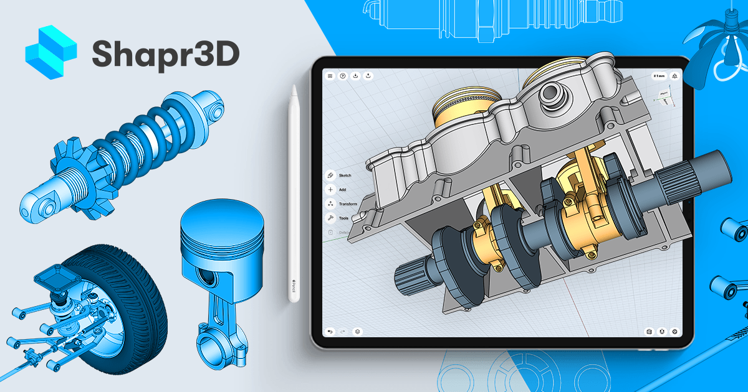Open the Sketch tool menu
The image size is (748, 392).
(331, 175)
